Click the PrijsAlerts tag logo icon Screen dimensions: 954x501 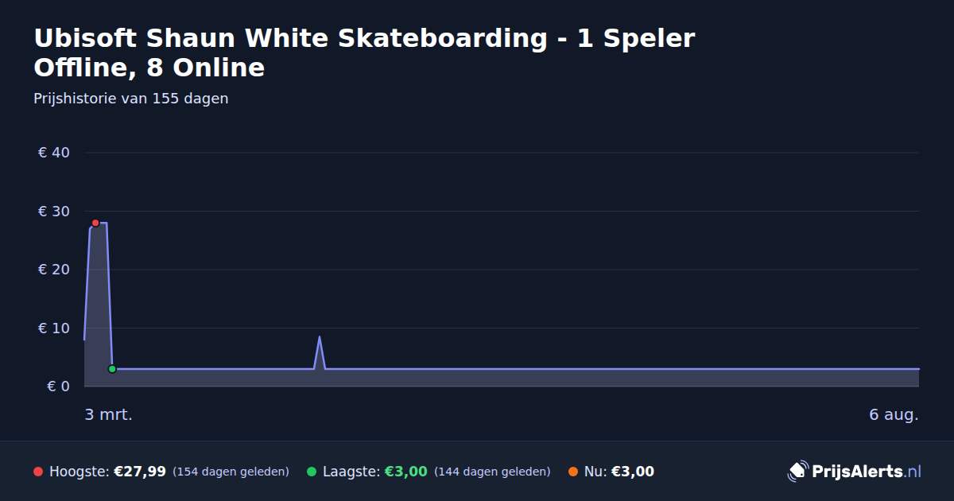coord(797,472)
